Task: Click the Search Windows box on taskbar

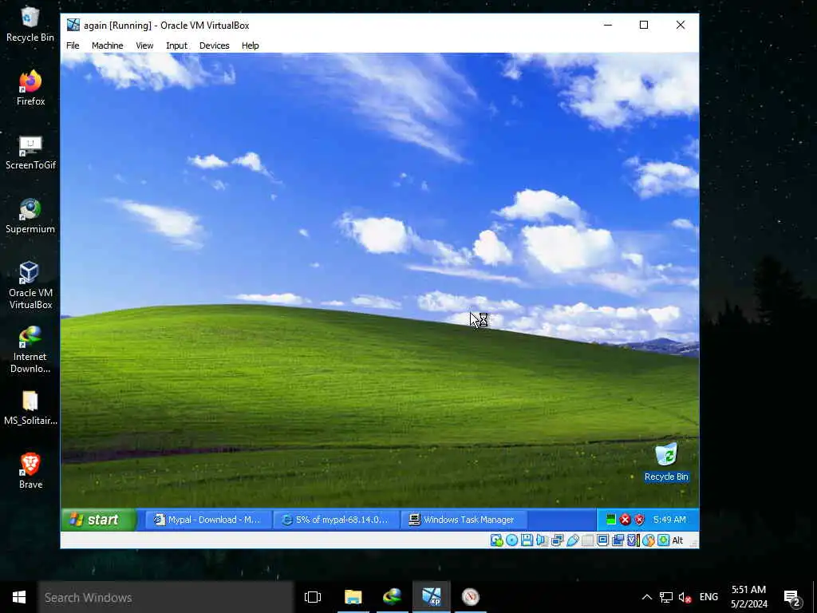Action: pos(166,597)
